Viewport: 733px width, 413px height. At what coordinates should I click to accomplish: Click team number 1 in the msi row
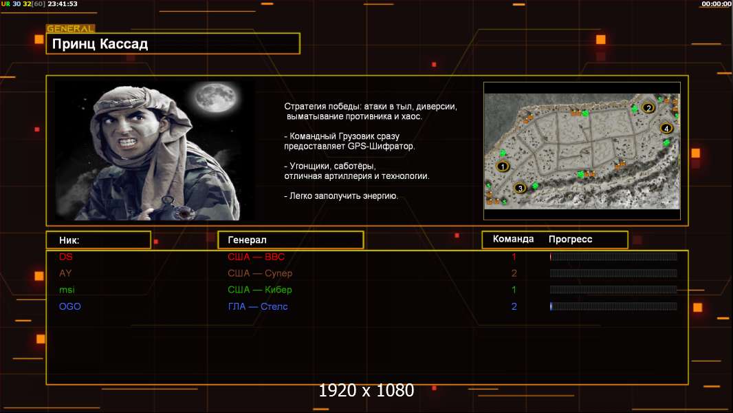click(x=514, y=290)
